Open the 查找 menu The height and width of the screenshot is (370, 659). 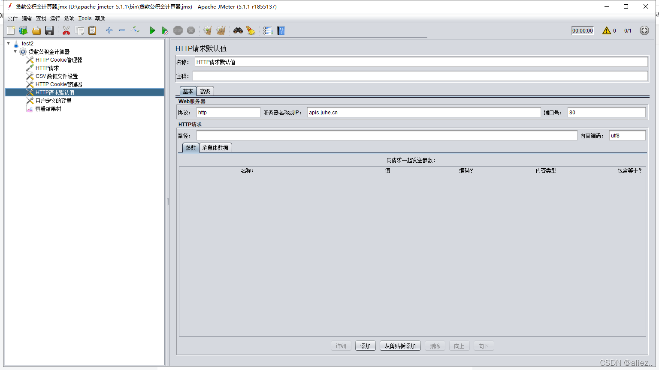[x=41, y=18]
